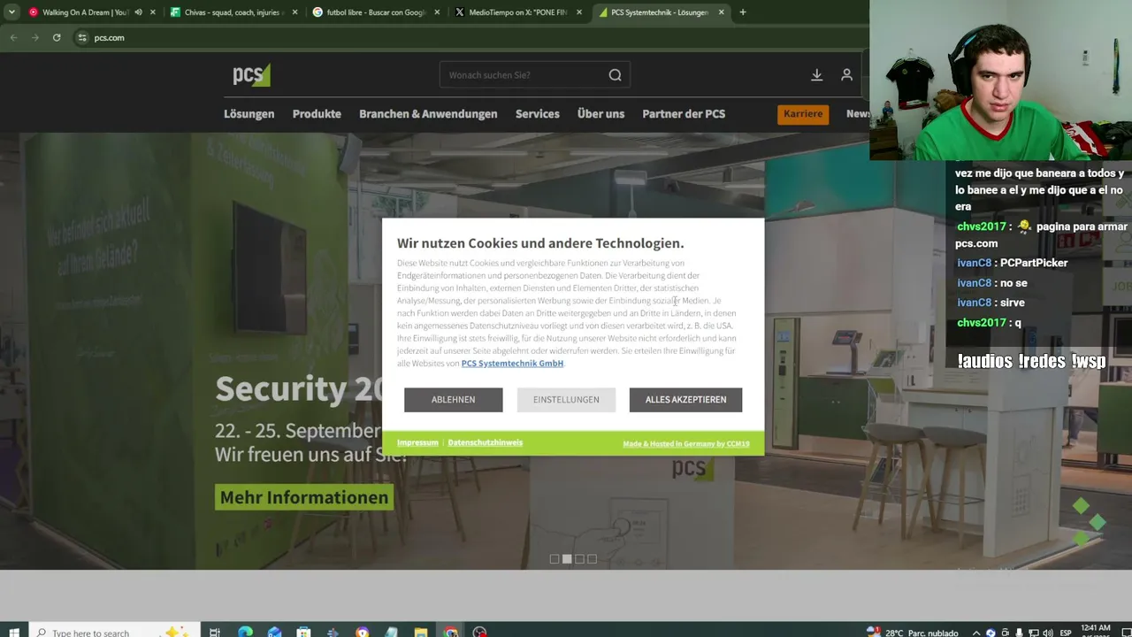Open Google Chrome from the taskbar
The width and height of the screenshot is (1132, 637).
(451, 632)
